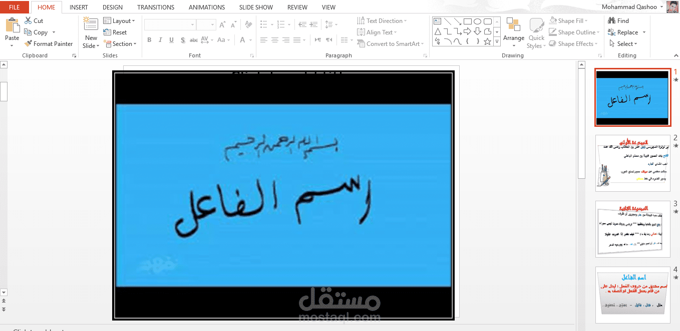Choose the Rectangle shape

point(467,21)
